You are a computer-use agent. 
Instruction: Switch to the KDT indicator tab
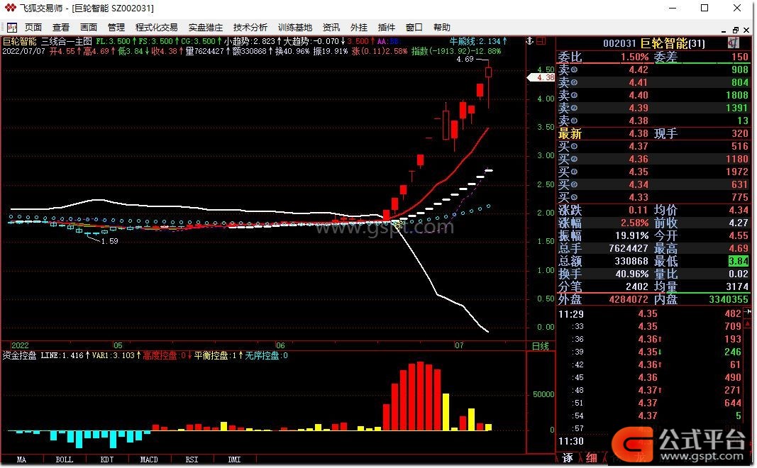(106, 459)
